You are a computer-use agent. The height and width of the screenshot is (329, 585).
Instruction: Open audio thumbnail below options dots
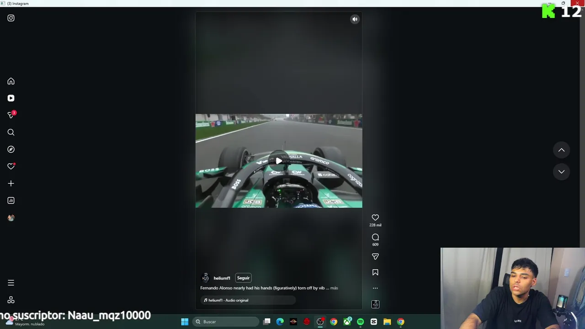[x=375, y=304]
